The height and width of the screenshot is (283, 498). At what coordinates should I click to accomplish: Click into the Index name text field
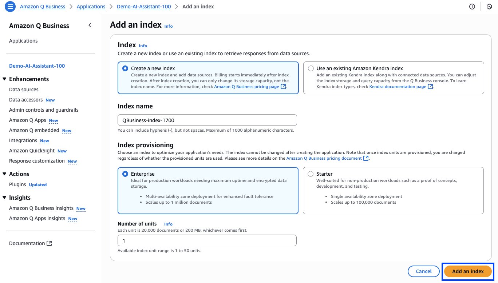tap(207, 120)
